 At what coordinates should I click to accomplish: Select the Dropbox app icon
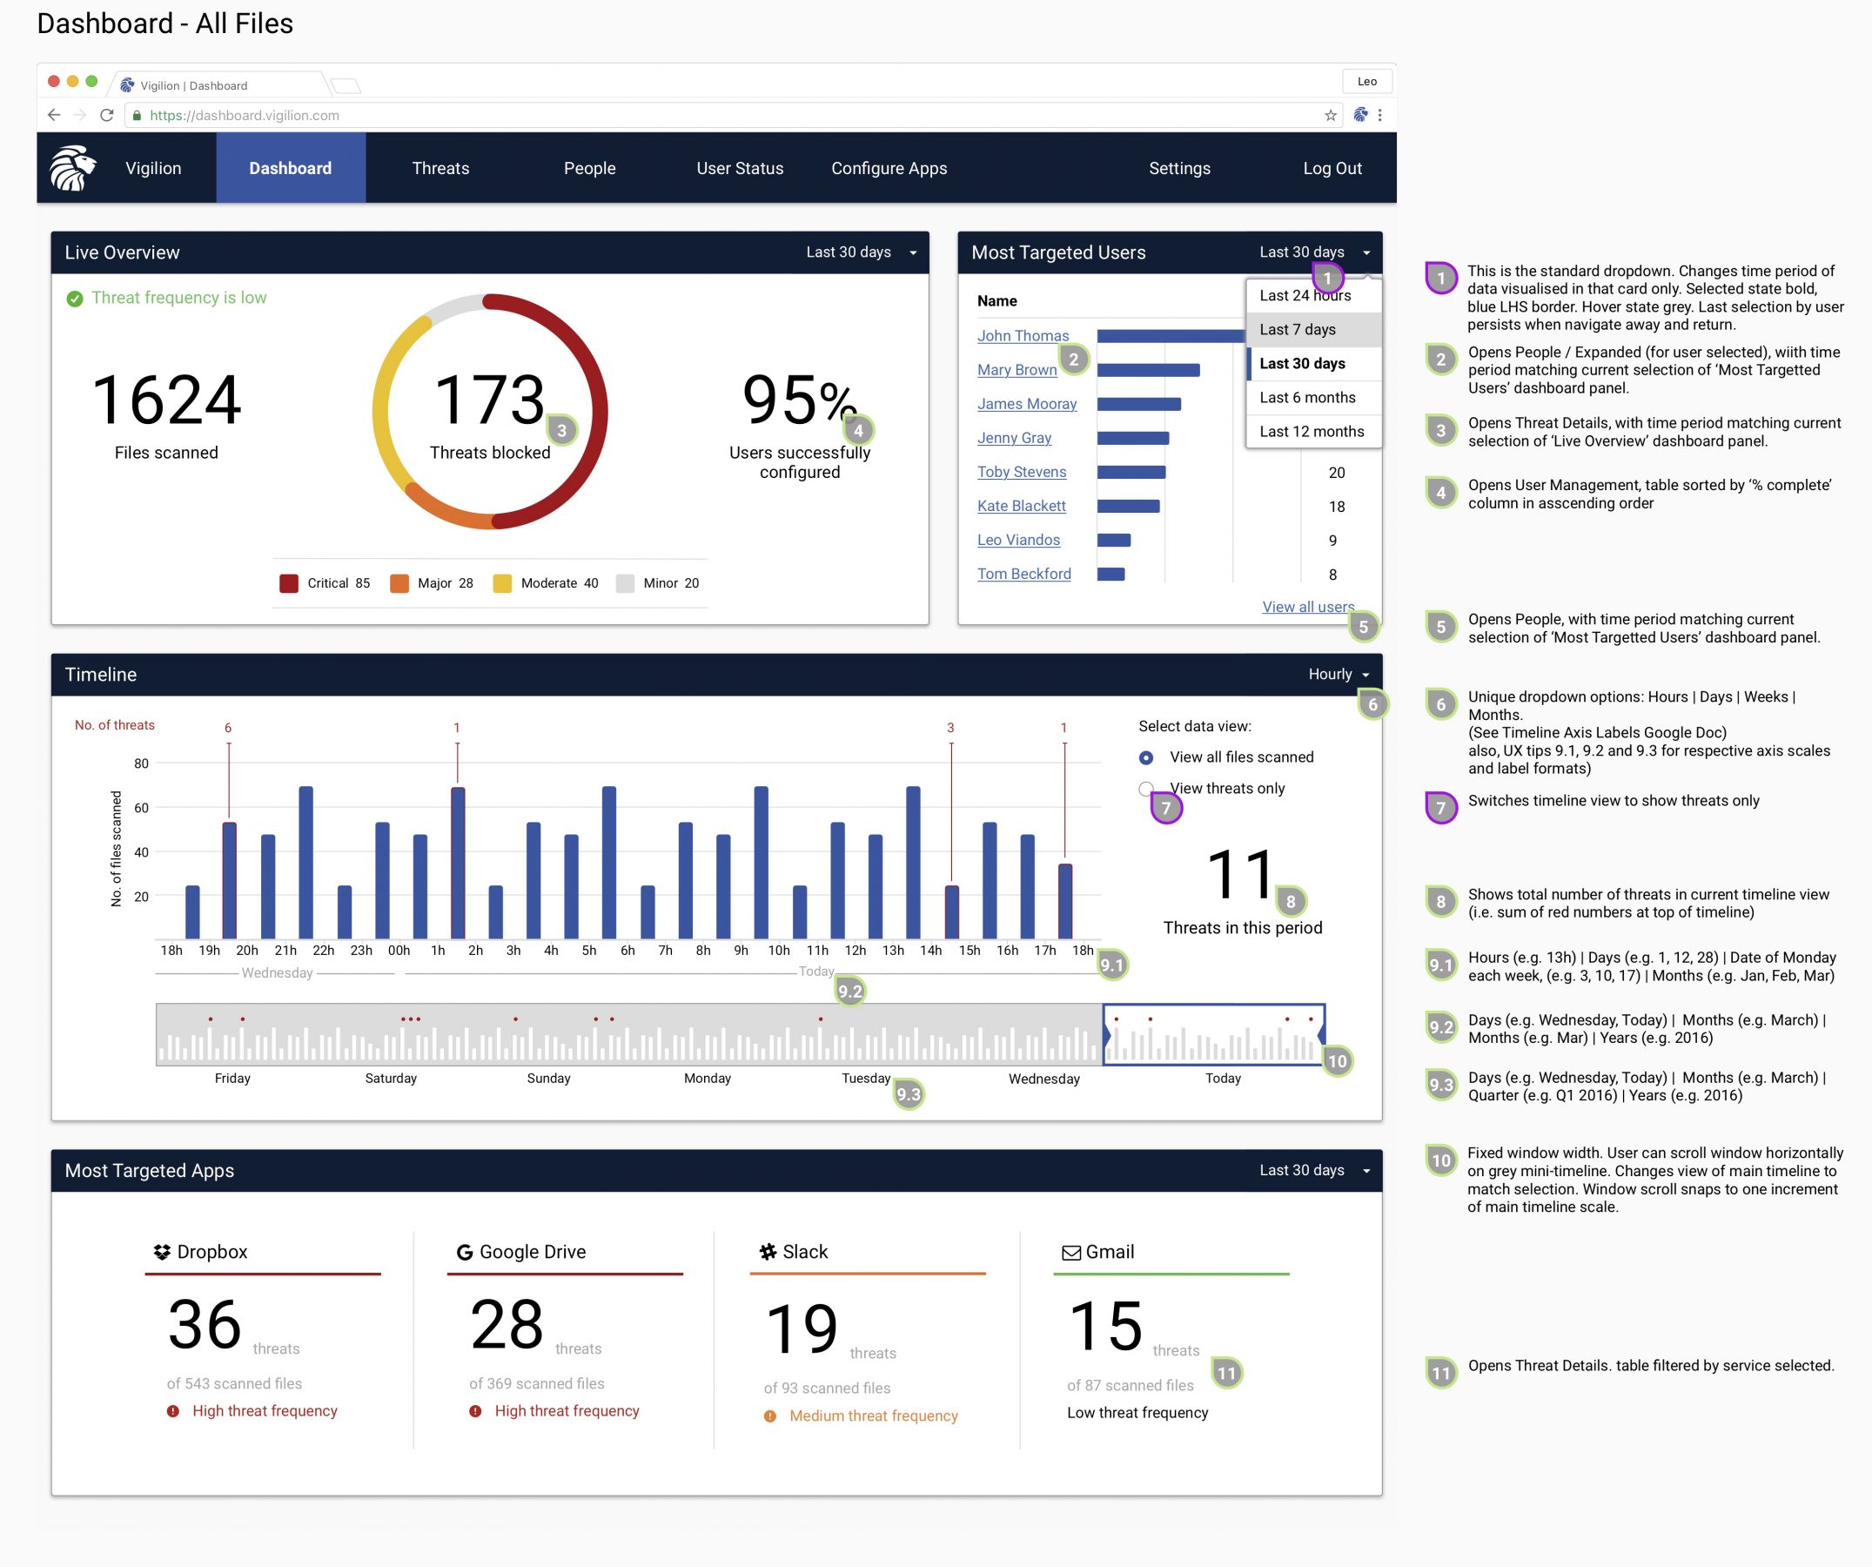coord(160,1252)
